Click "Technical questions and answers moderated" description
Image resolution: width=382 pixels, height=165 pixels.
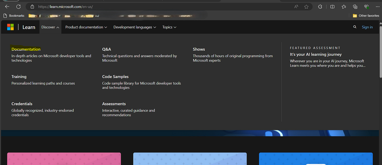tap(140, 58)
